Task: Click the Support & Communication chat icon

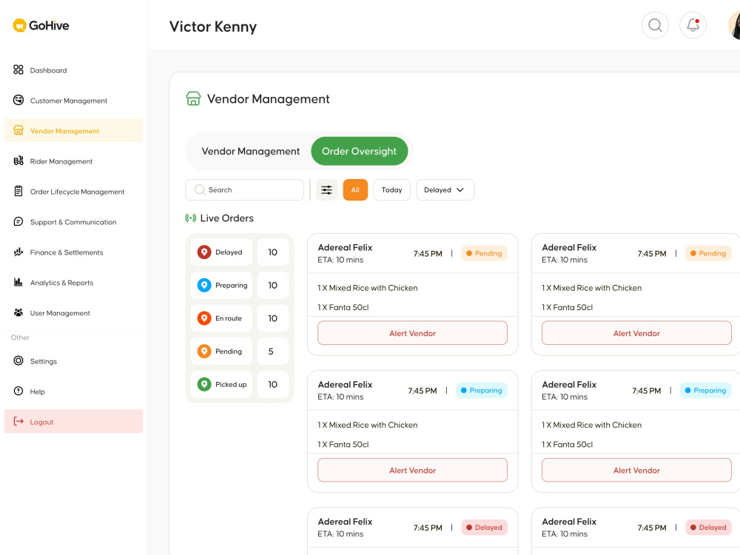Action: point(18,221)
